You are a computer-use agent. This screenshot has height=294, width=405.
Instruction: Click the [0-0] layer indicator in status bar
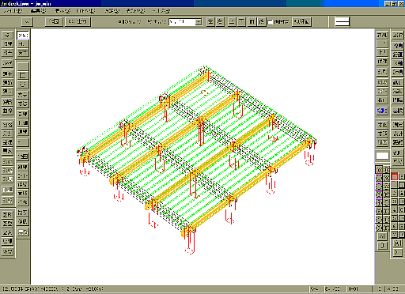point(359,289)
